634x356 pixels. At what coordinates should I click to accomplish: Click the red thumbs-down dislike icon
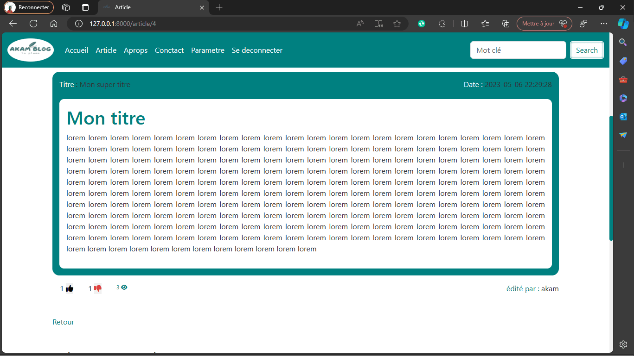[x=98, y=288]
